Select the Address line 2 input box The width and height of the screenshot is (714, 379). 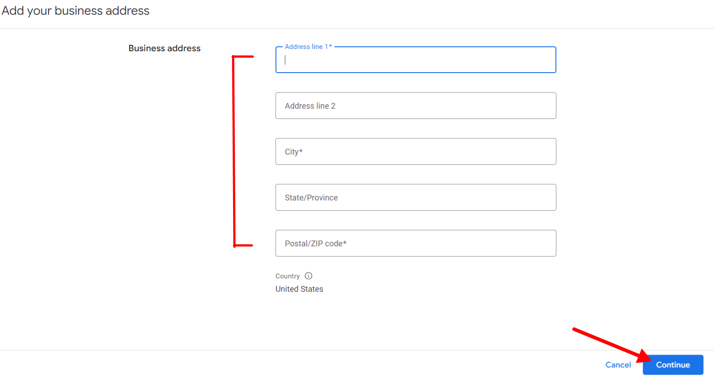tap(414, 106)
